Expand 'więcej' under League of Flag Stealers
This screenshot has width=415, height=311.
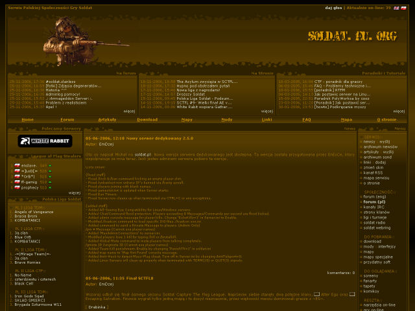pos(74,193)
